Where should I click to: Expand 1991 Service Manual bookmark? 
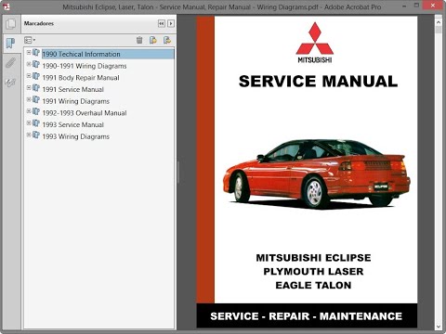[x=29, y=88]
